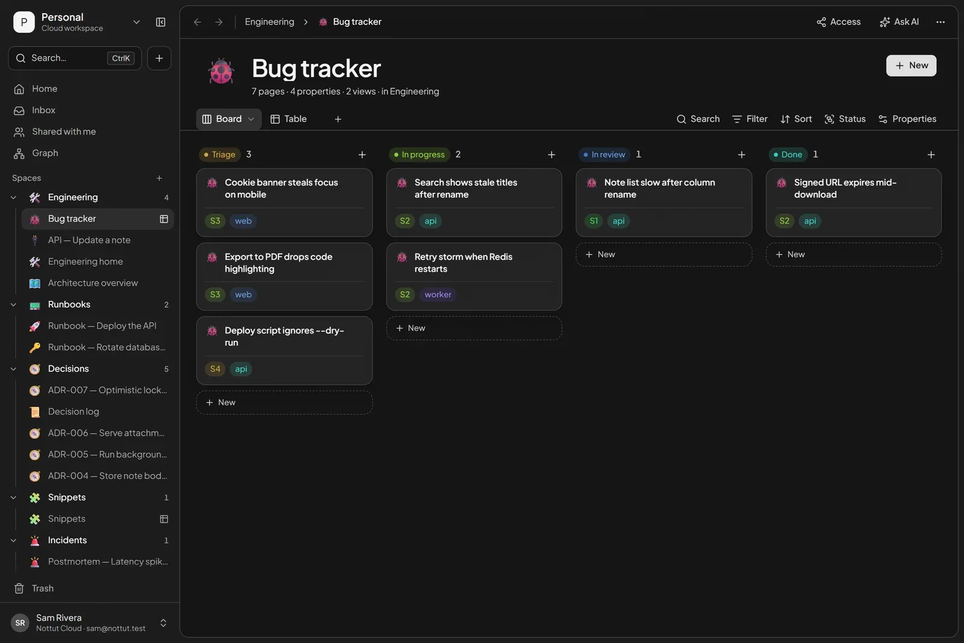Open the workspace switcher dropdown chevron
This screenshot has width=964, height=643.
(x=136, y=22)
